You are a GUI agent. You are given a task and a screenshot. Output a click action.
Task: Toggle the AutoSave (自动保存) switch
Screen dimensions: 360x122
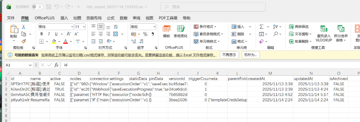(x=37, y=7)
